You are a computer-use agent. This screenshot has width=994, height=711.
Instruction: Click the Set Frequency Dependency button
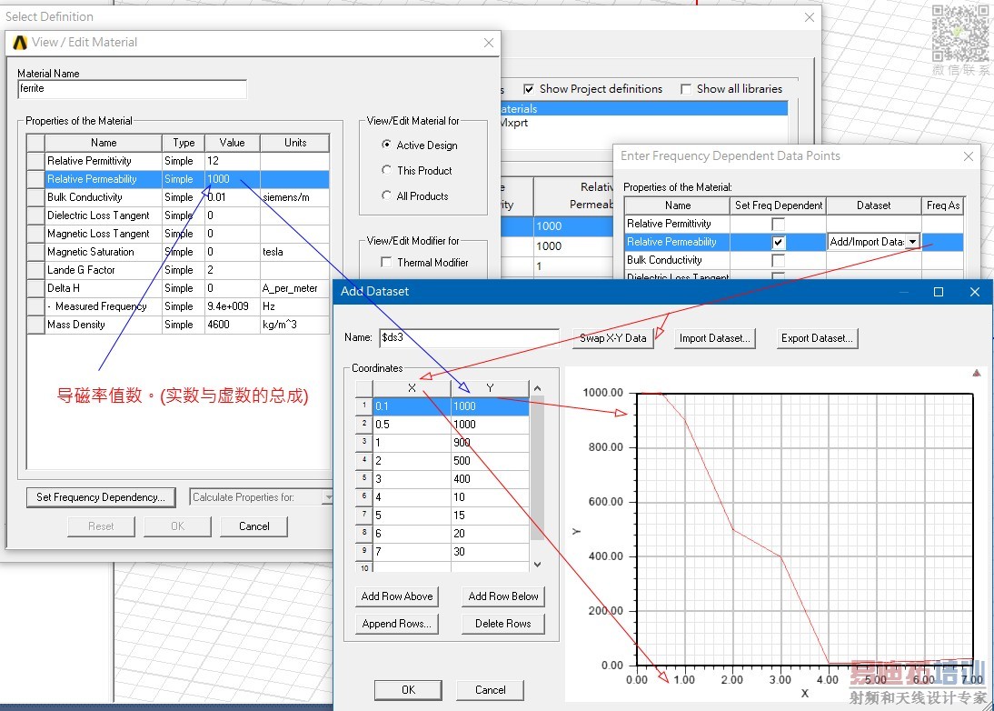tap(101, 497)
